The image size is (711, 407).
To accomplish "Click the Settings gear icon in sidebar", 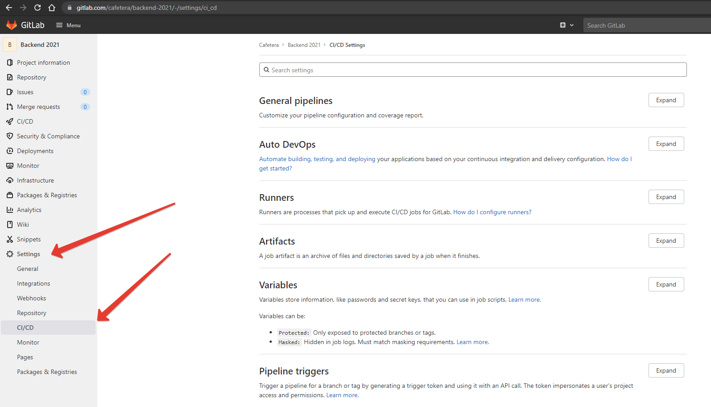I will (10, 254).
